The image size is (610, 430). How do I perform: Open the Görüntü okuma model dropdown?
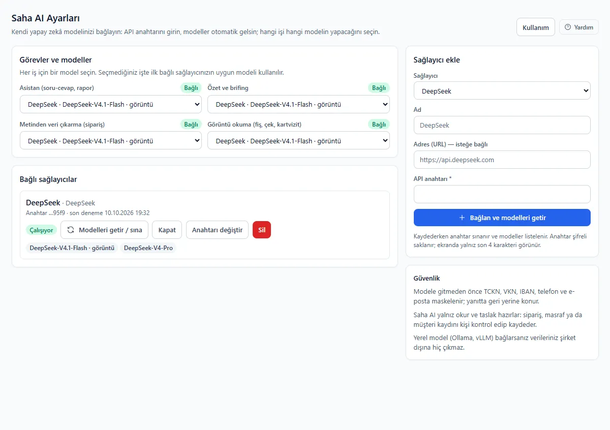click(298, 141)
